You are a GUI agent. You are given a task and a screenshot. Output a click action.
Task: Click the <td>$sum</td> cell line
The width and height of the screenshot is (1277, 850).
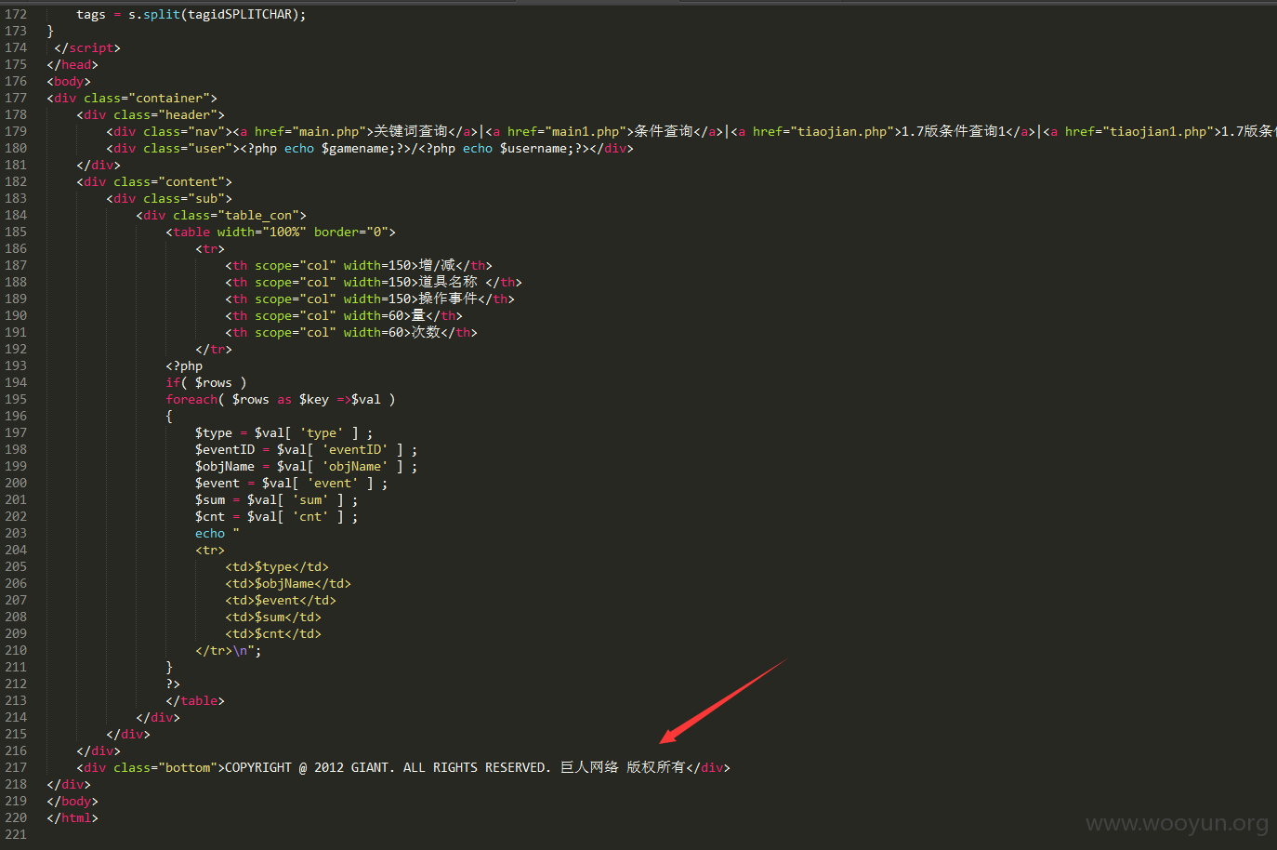click(x=273, y=617)
